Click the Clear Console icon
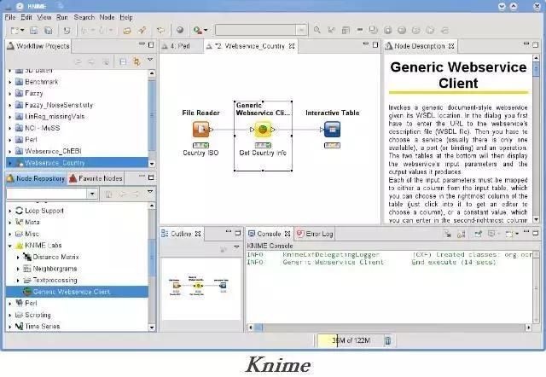The height and width of the screenshot is (377, 546). point(447,234)
